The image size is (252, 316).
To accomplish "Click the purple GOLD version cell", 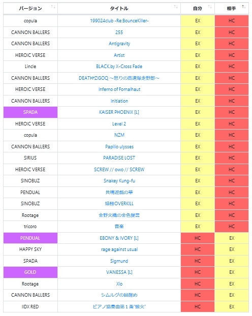I will [30, 272].
